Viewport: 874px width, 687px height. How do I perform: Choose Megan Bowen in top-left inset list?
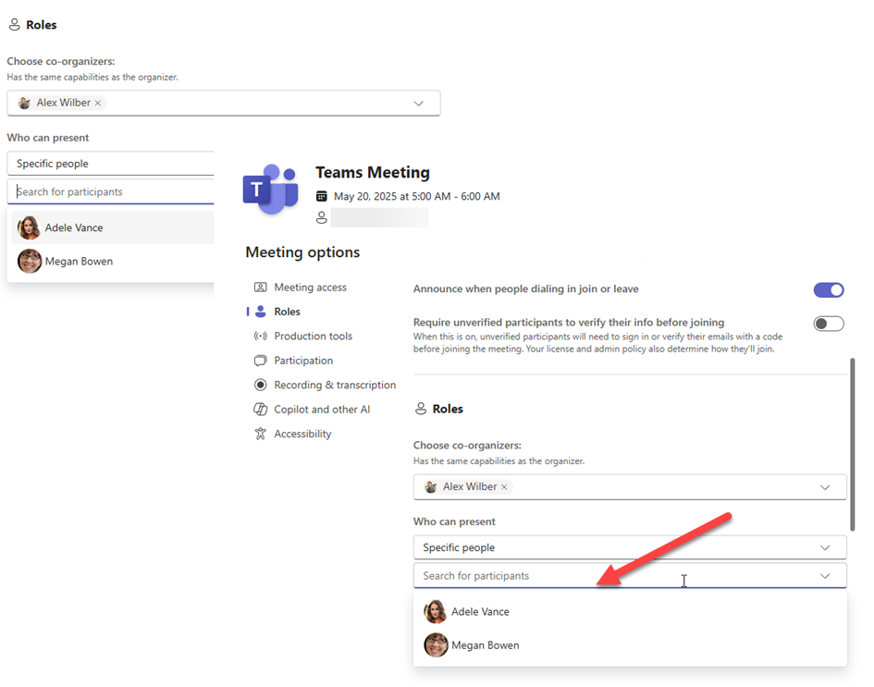click(113, 262)
